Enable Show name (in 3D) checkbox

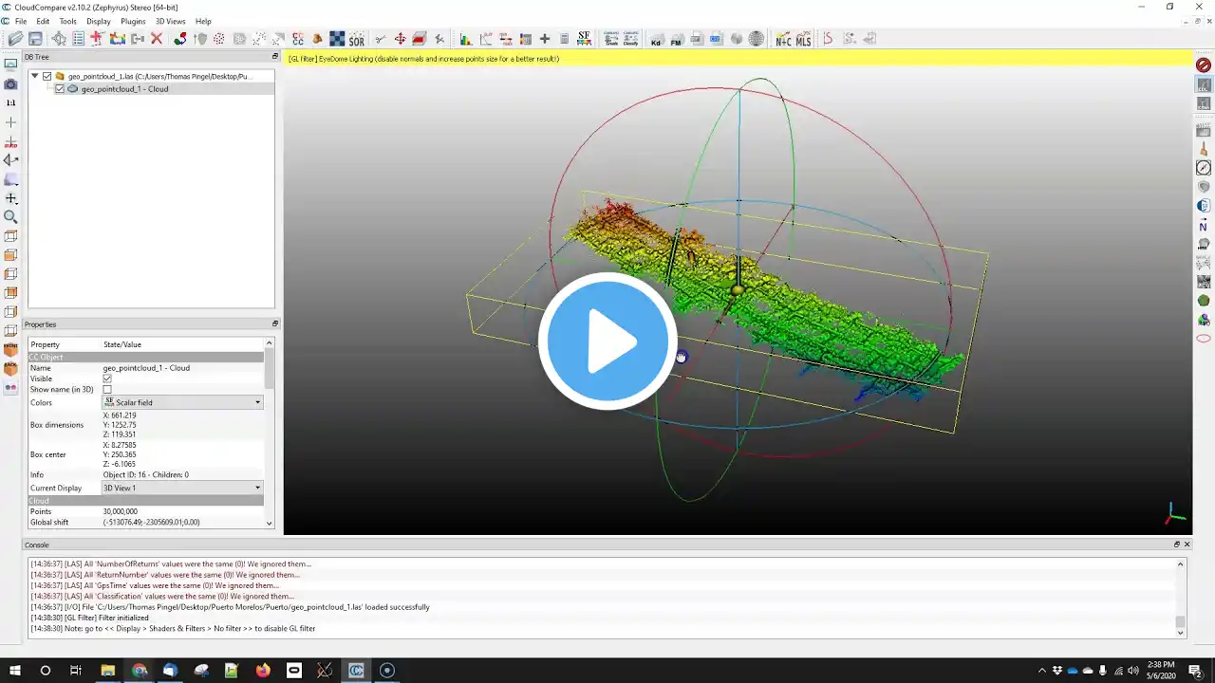[x=107, y=390]
